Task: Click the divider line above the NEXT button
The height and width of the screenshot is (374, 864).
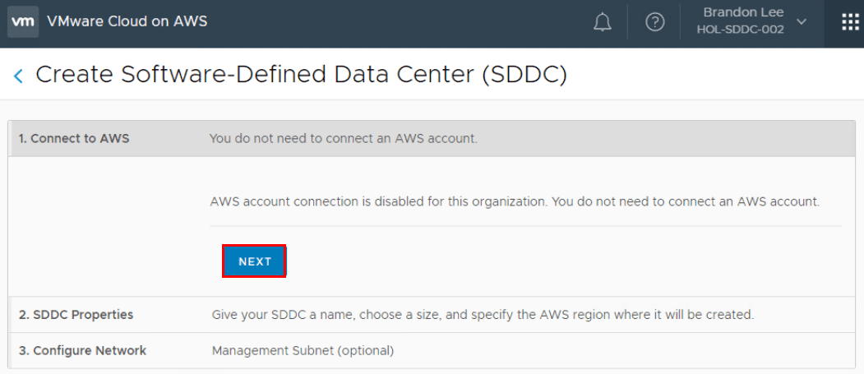Action: [526, 226]
